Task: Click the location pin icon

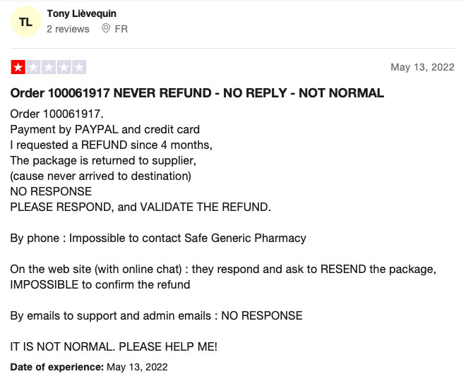Action: tap(105, 28)
